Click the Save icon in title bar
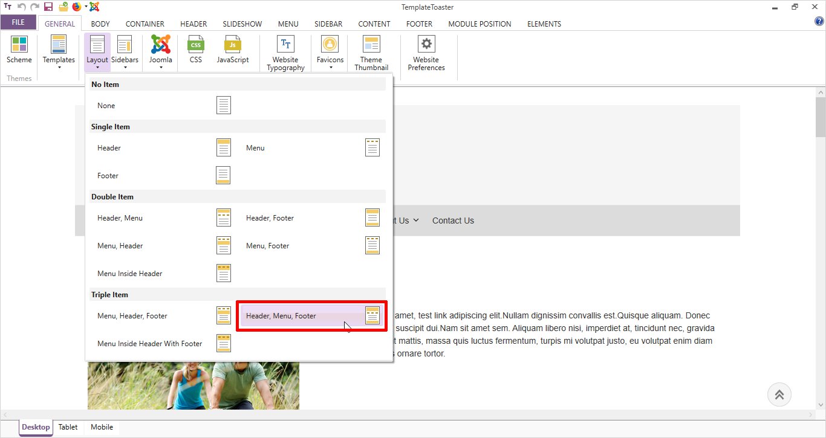 (x=48, y=7)
